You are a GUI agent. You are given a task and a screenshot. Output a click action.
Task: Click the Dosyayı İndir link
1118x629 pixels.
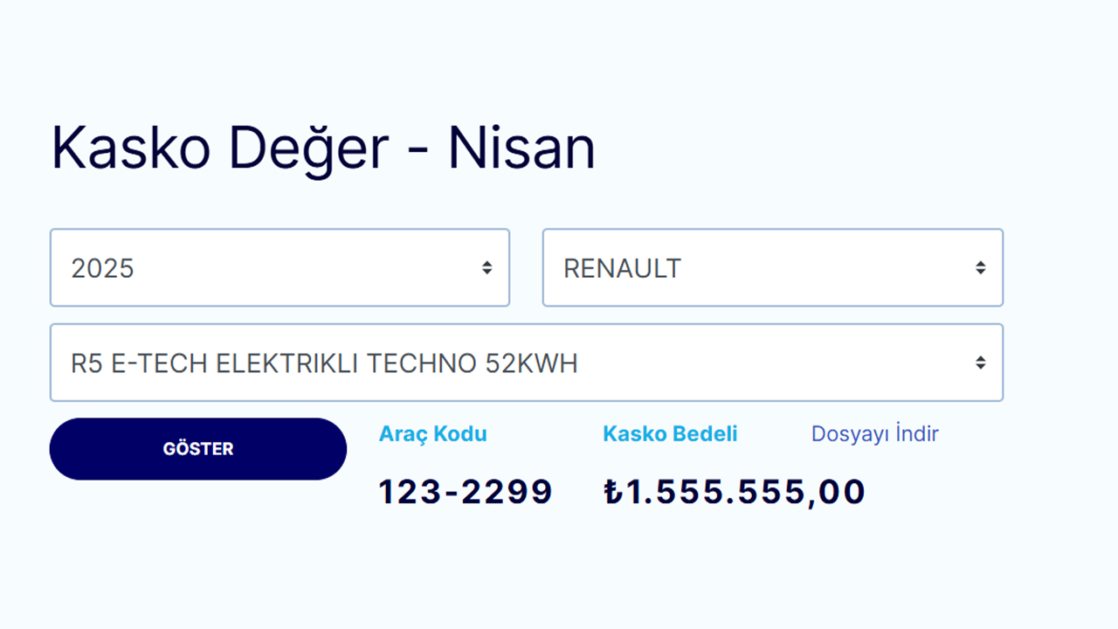click(874, 434)
